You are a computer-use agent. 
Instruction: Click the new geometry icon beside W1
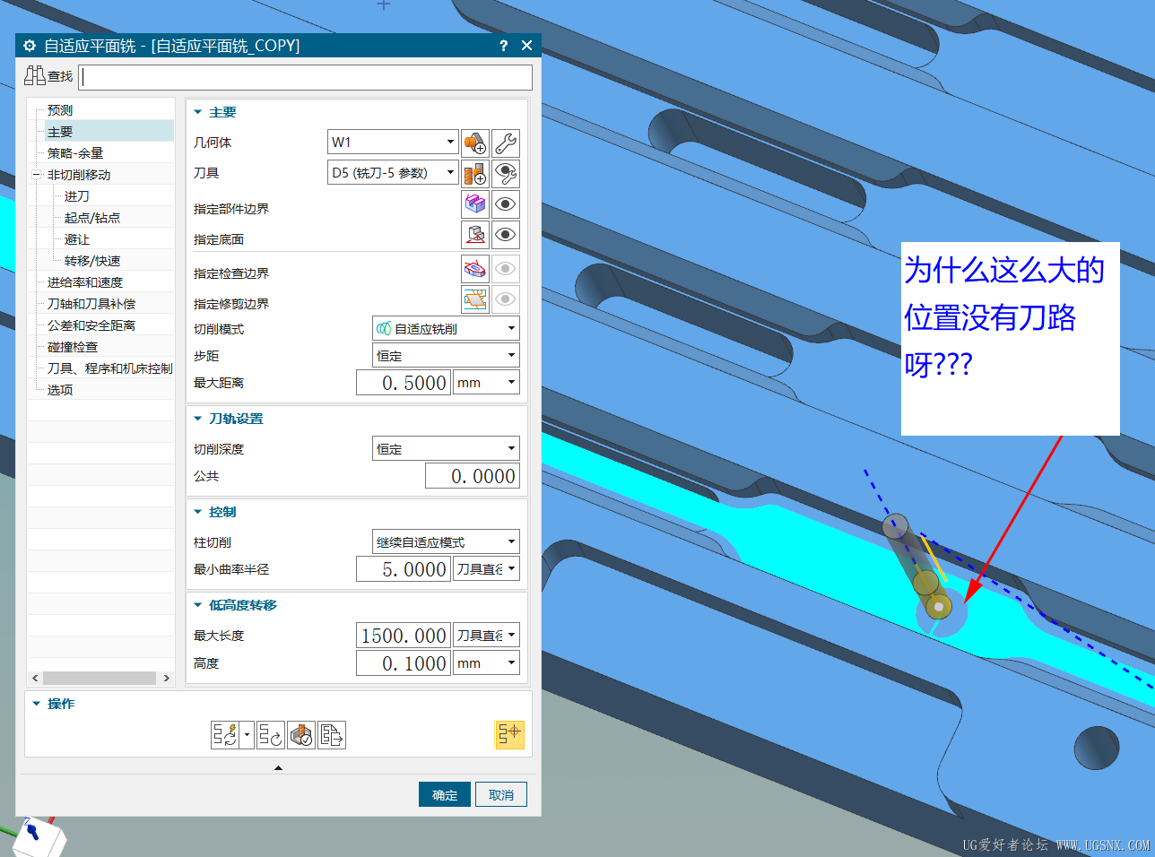[x=475, y=143]
